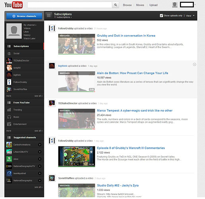Open Grubby and DoA in conversation video title

tap(126, 35)
